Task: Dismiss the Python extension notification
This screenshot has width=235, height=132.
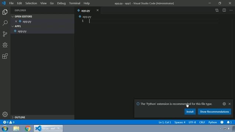Action: tap(229, 104)
